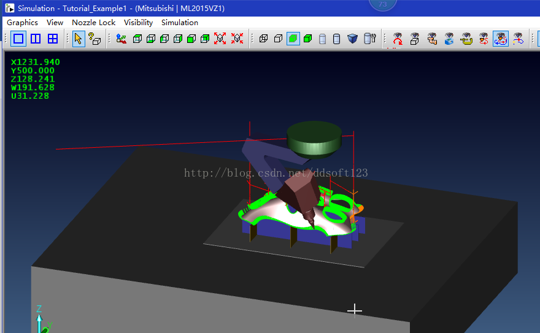Select cube view with green bottom face
Viewport: 540px width, 333px height.
[x=151, y=39]
